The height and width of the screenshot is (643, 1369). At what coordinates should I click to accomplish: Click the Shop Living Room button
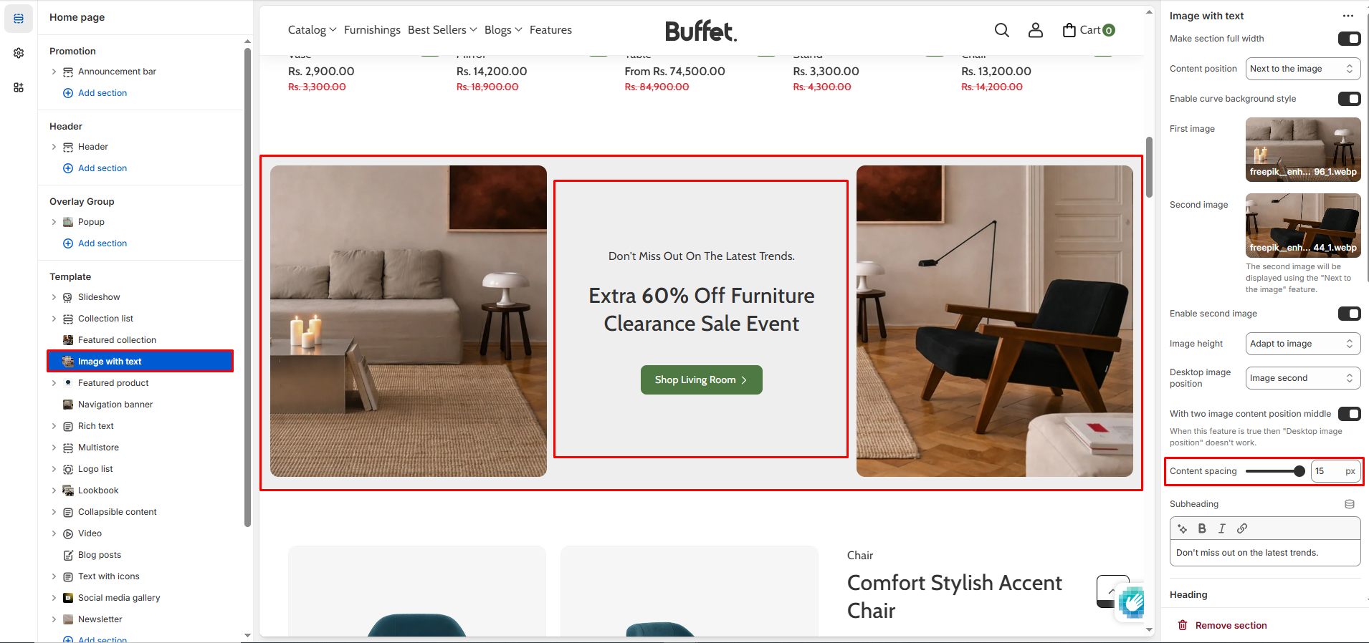pos(701,380)
